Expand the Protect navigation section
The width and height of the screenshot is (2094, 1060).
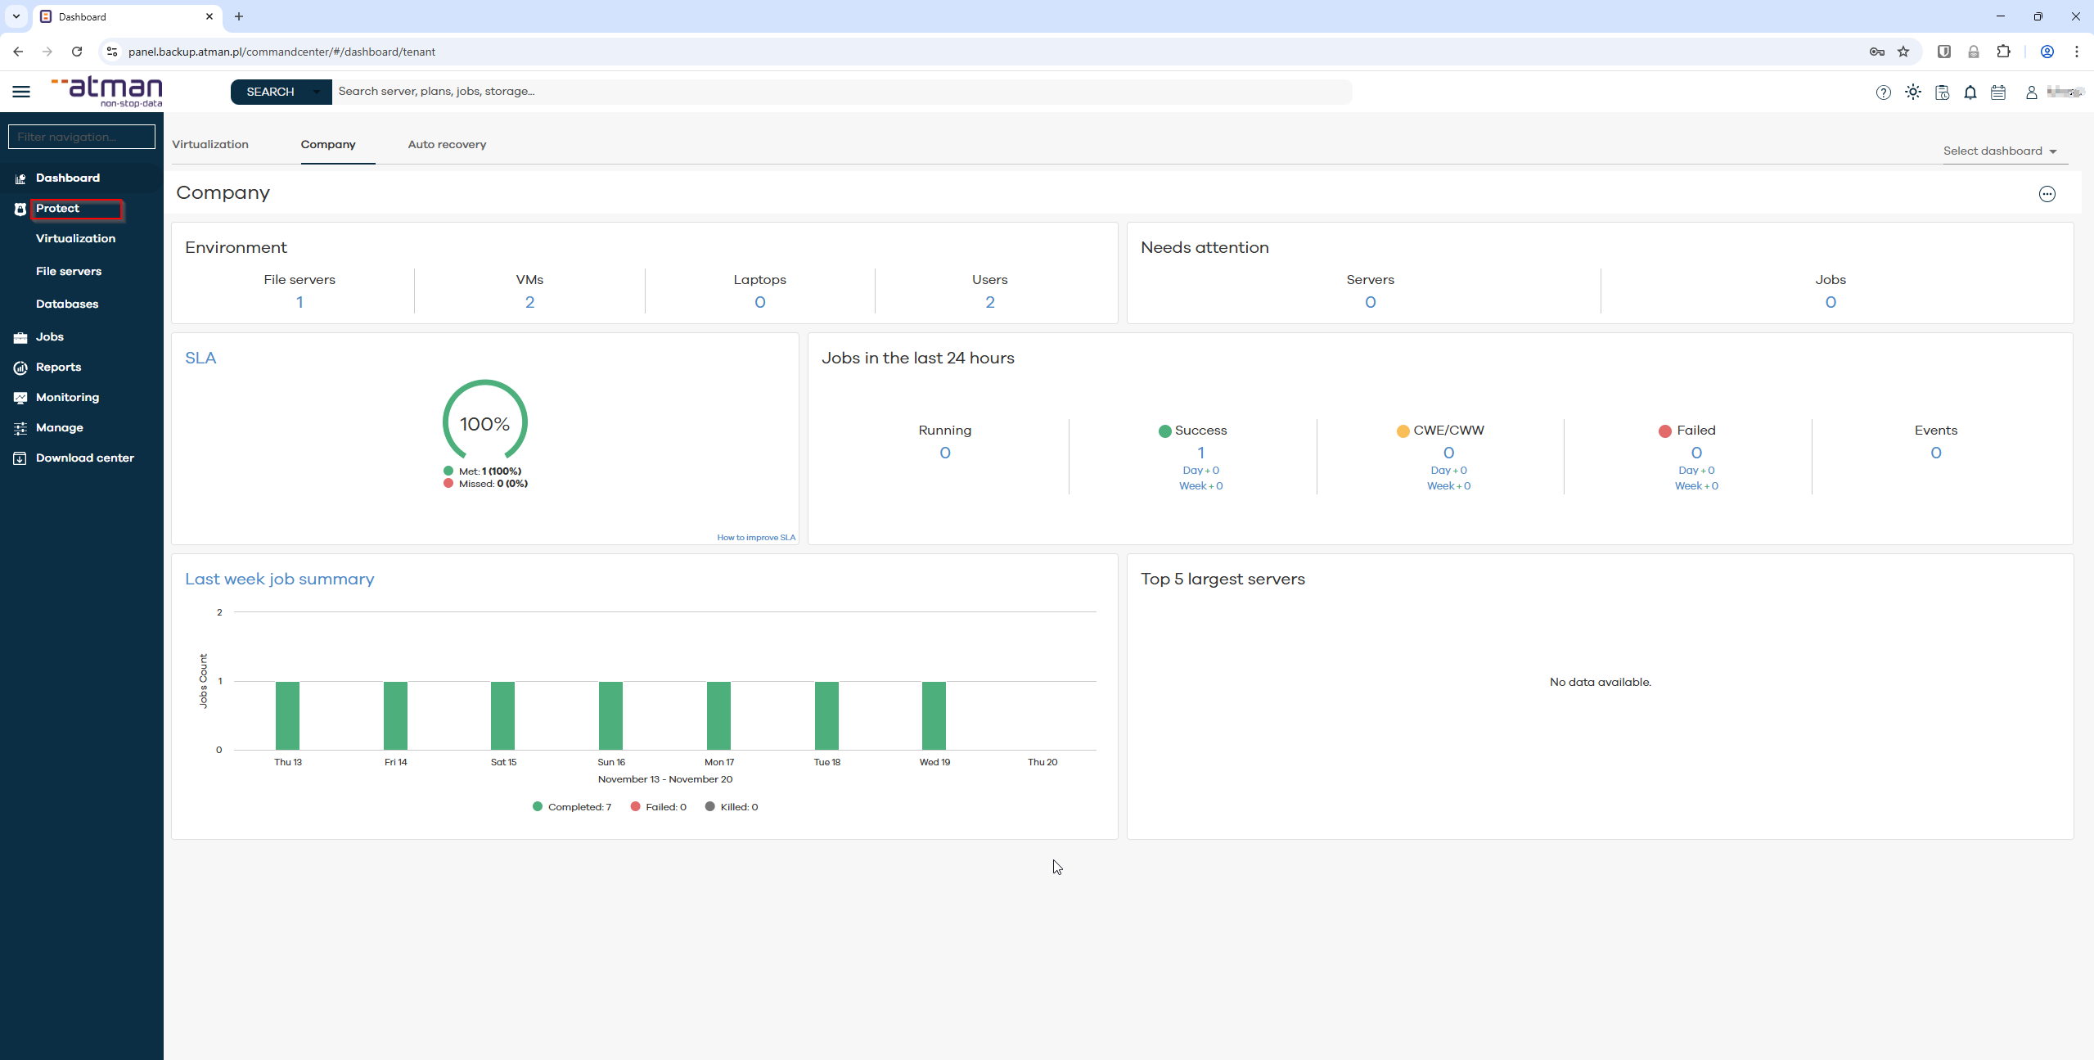click(57, 209)
